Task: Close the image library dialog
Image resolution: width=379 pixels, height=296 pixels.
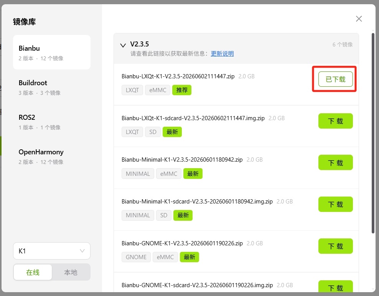Action: (359, 19)
